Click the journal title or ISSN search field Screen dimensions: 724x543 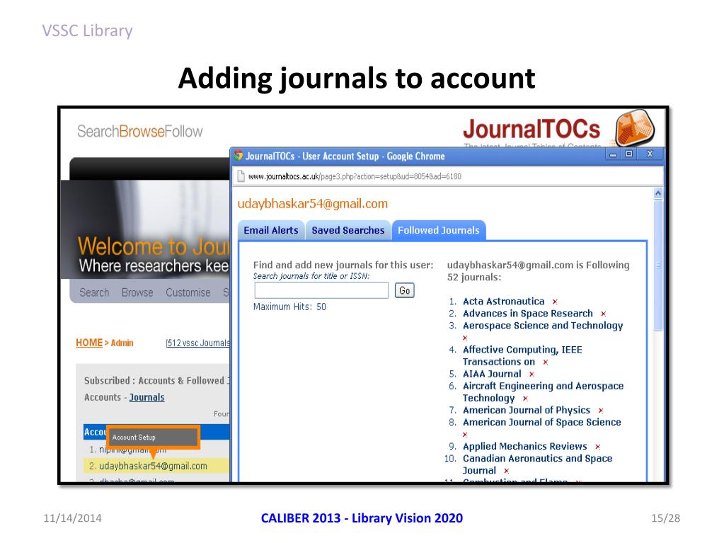tap(321, 290)
